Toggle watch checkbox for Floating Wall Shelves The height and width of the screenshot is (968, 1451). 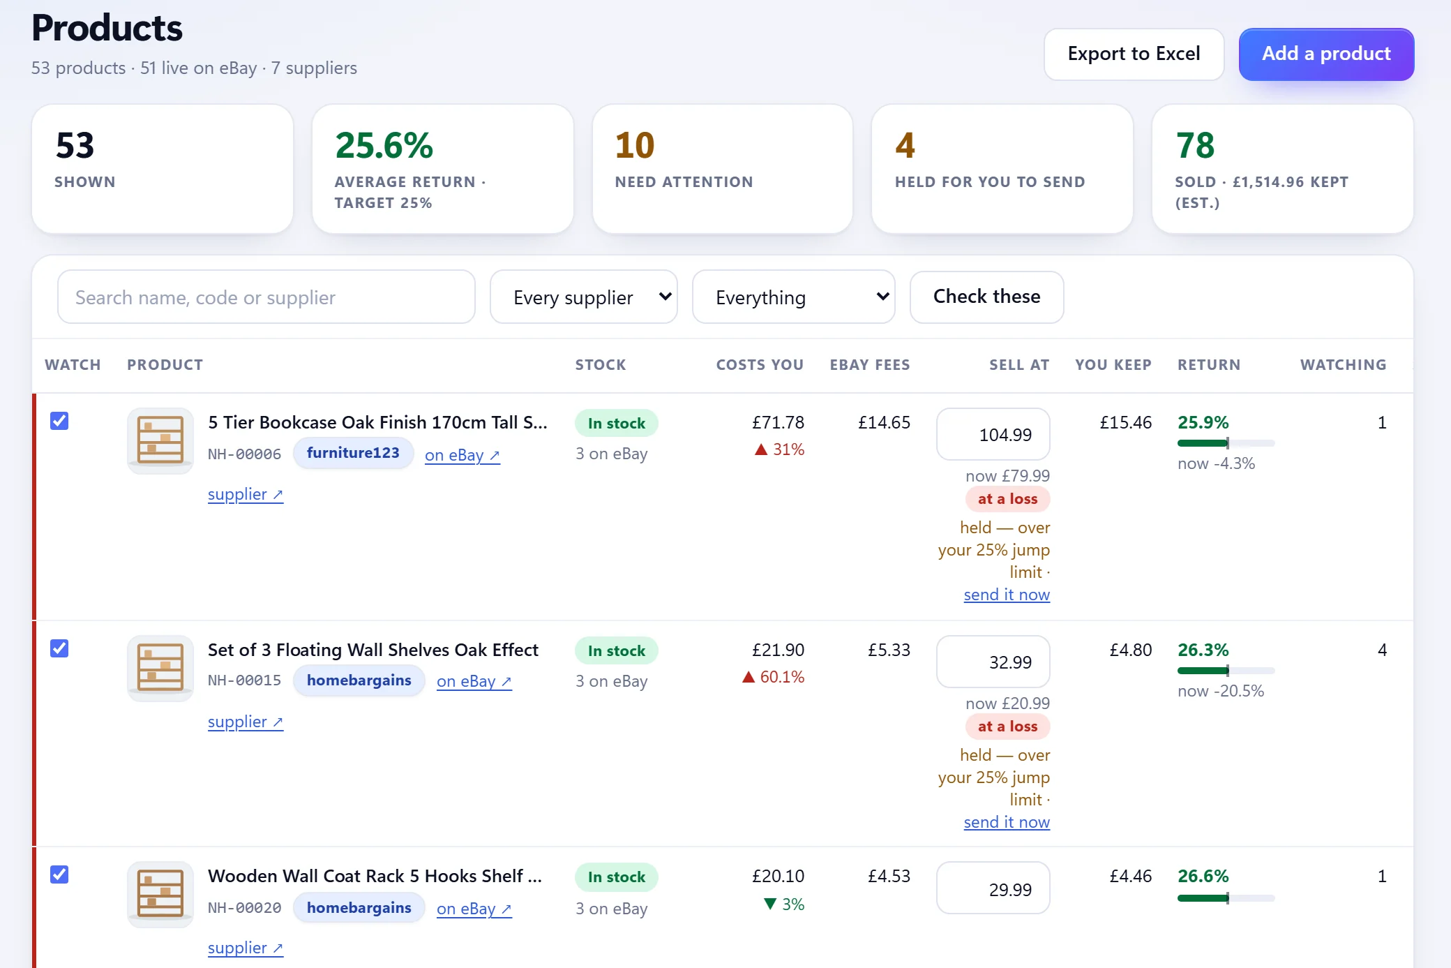(59, 648)
